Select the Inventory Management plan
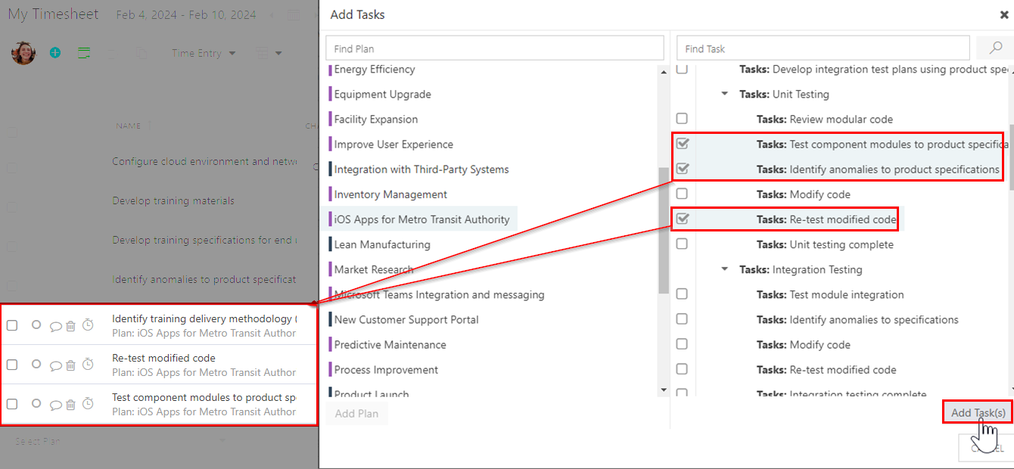This screenshot has width=1014, height=469. point(390,194)
